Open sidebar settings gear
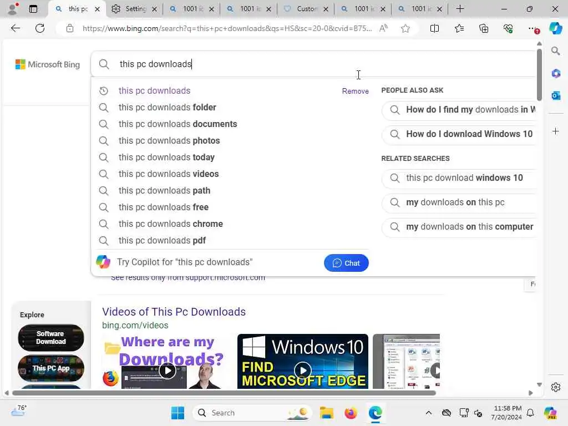The image size is (568, 426). (555, 387)
